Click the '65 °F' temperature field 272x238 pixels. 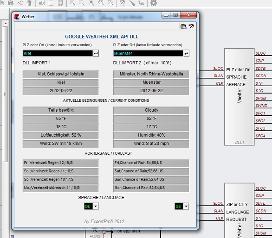(x=61, y=119)
